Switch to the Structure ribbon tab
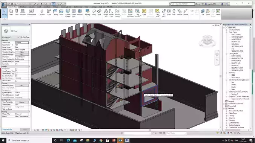Image resolution: width=255 pixels, height=143 pixels. (x=23, y=7)
